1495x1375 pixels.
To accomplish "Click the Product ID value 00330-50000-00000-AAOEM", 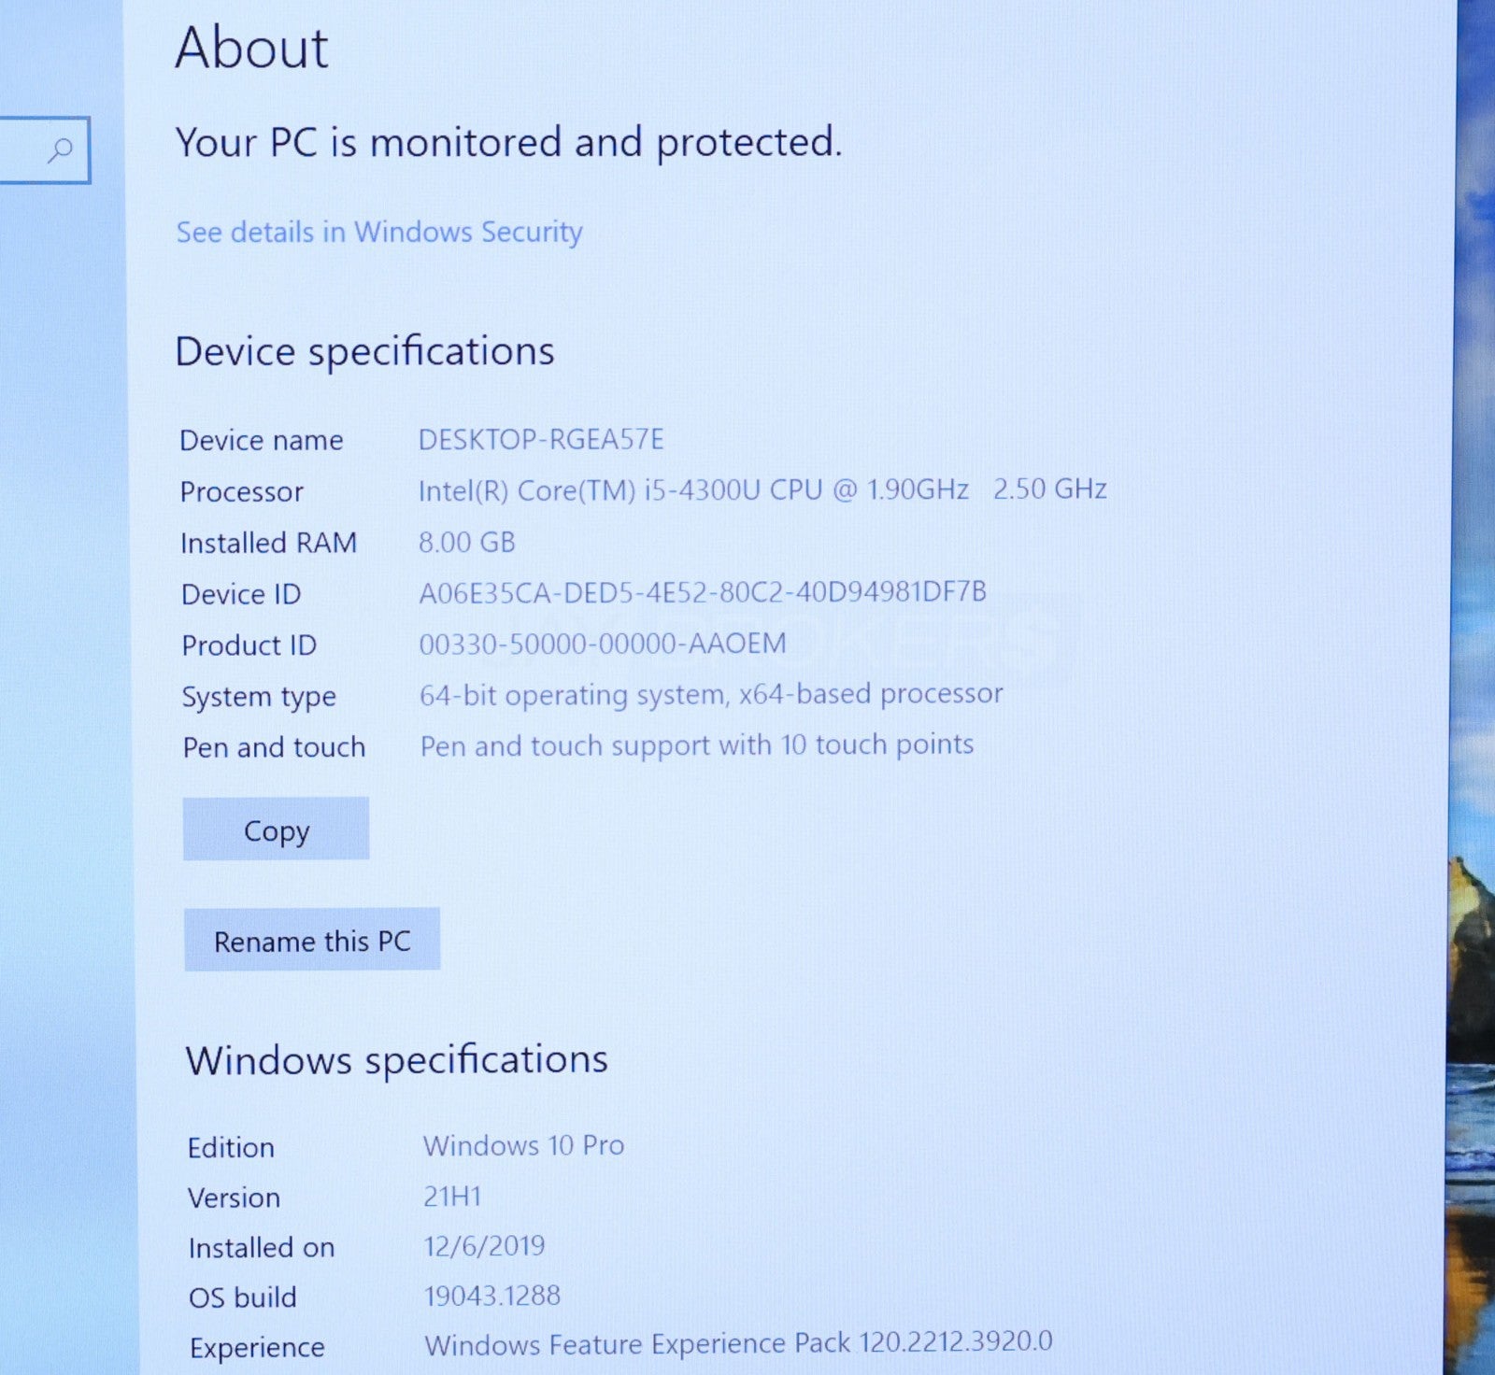I will click(x=602, y=644).
